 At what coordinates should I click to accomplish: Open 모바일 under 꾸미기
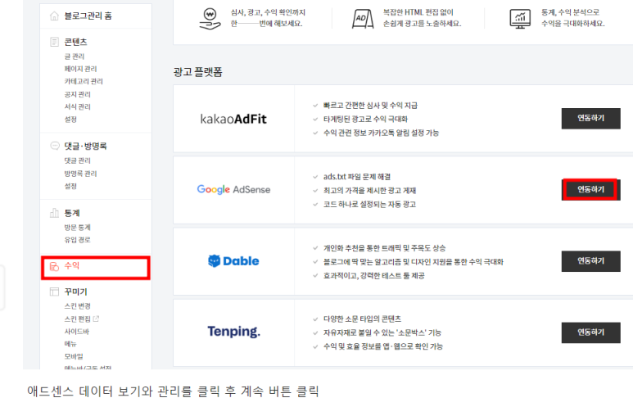(x=74, y=356)
